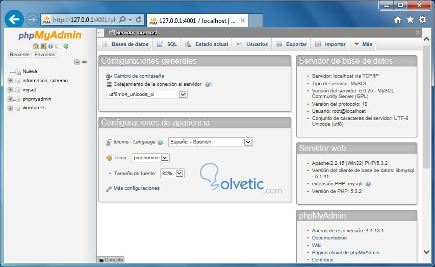Select the information_schema database name
The width and height of the screenshot is (435, 267).
click(45, 81)
